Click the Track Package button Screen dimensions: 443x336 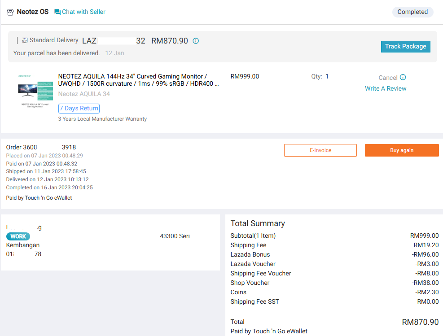[405, 47]
